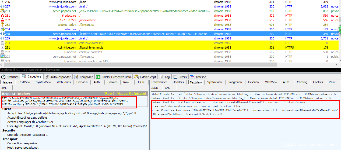Click the Statistics tab clock icon

pyautogui.click(x=3, y=77)
